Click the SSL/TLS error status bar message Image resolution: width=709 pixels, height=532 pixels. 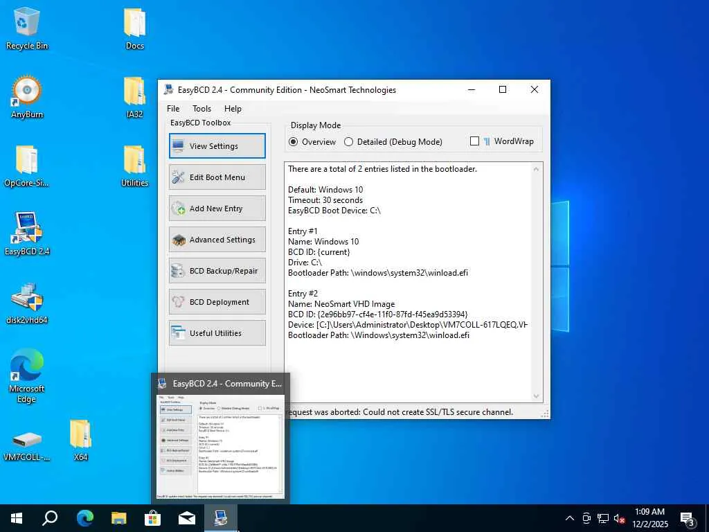[401, 412]
